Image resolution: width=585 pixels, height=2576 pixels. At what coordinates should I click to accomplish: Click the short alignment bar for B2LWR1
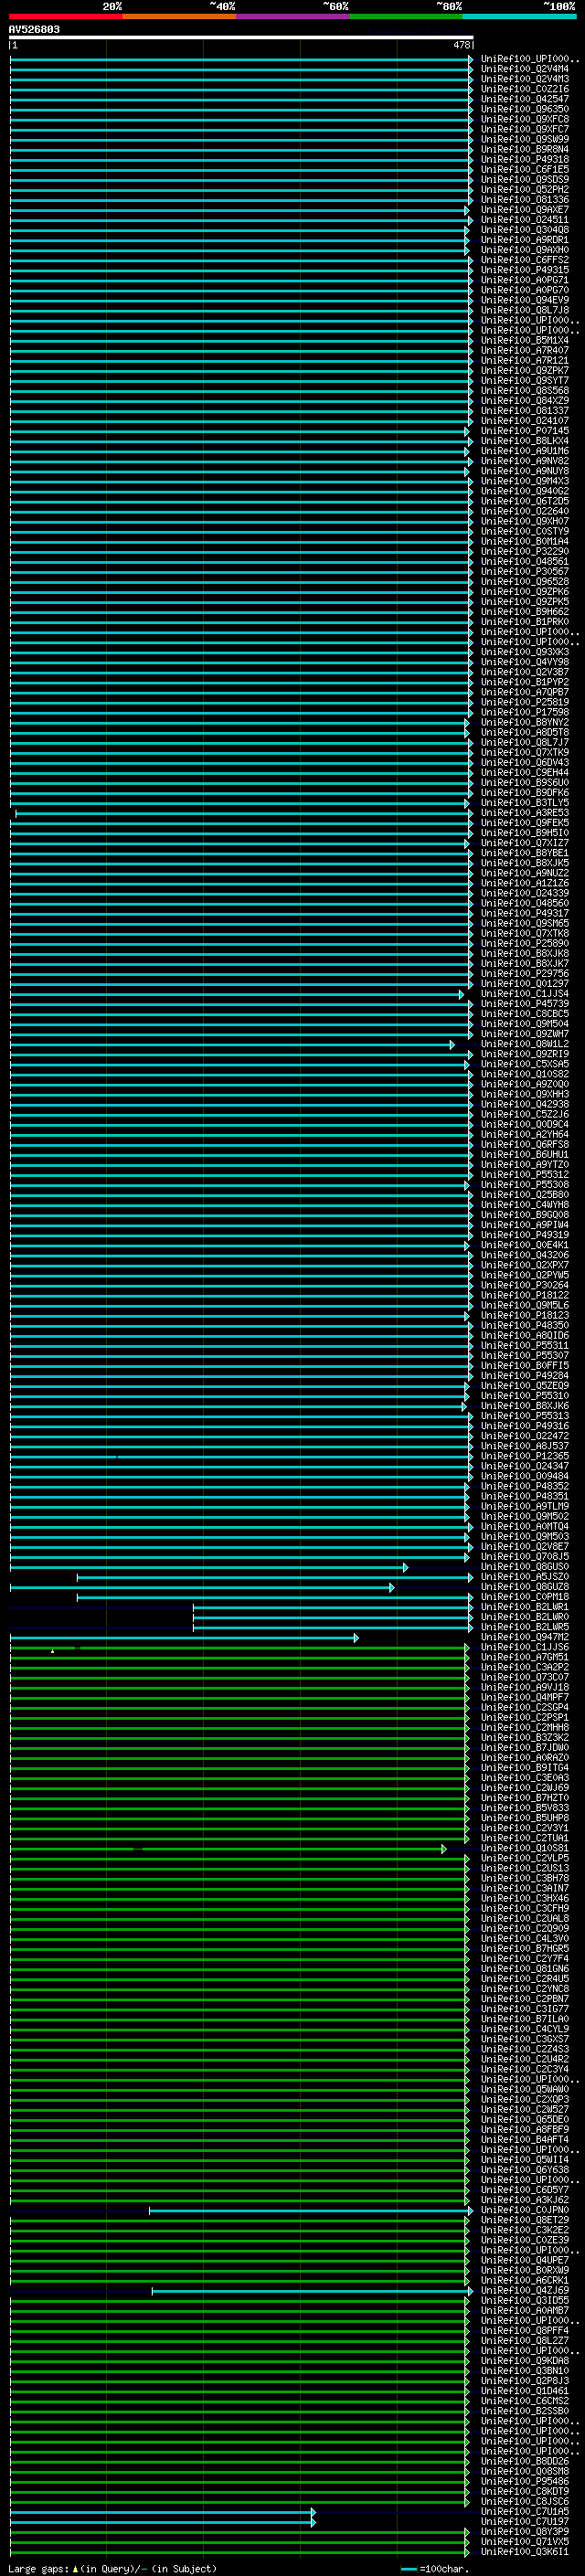(x=333, y=1608)
